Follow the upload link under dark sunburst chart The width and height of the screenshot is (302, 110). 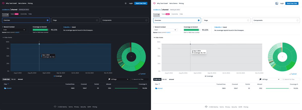(143, 74)
